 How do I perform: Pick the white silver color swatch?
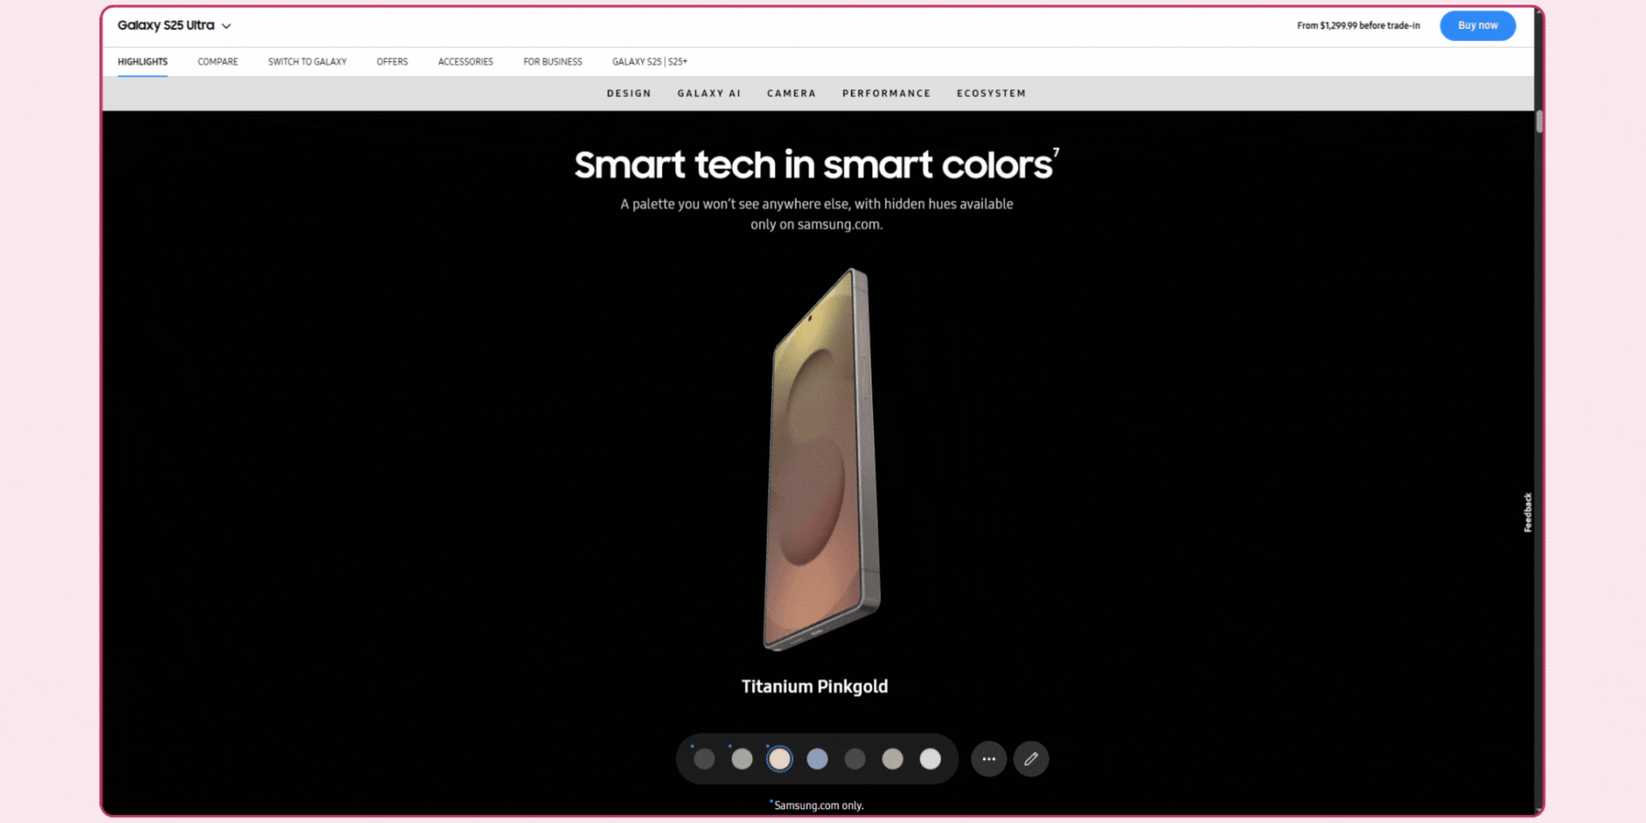tap(930, 759)
